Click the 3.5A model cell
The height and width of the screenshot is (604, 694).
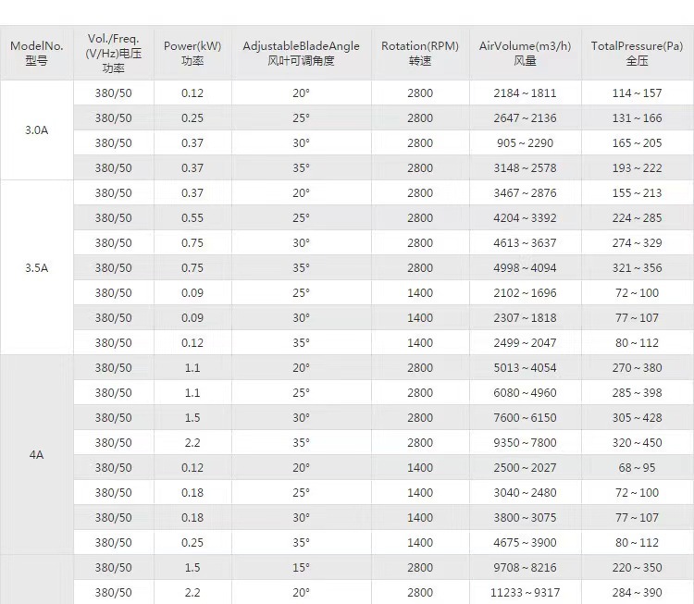pyautogui.click(x=37, y=267)
